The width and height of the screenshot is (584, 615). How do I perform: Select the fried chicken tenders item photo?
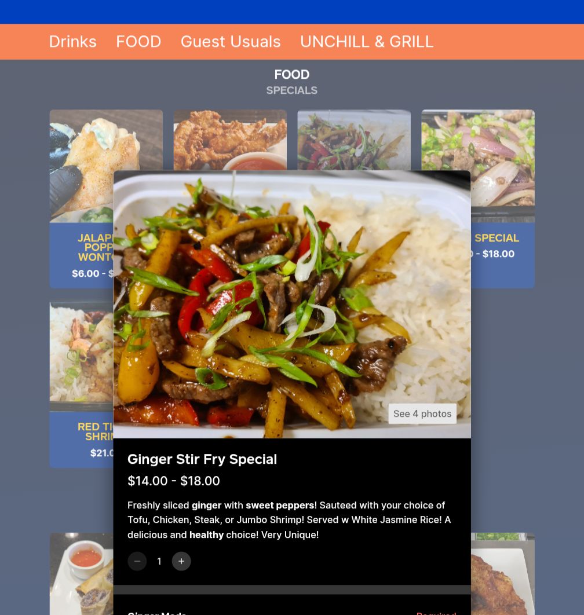click(x=230, y=140)
